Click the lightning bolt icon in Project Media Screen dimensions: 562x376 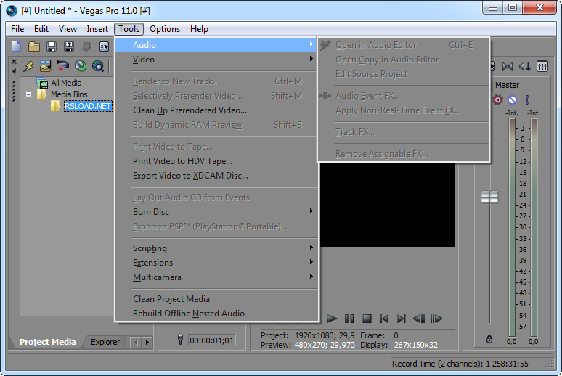(28, 66)
